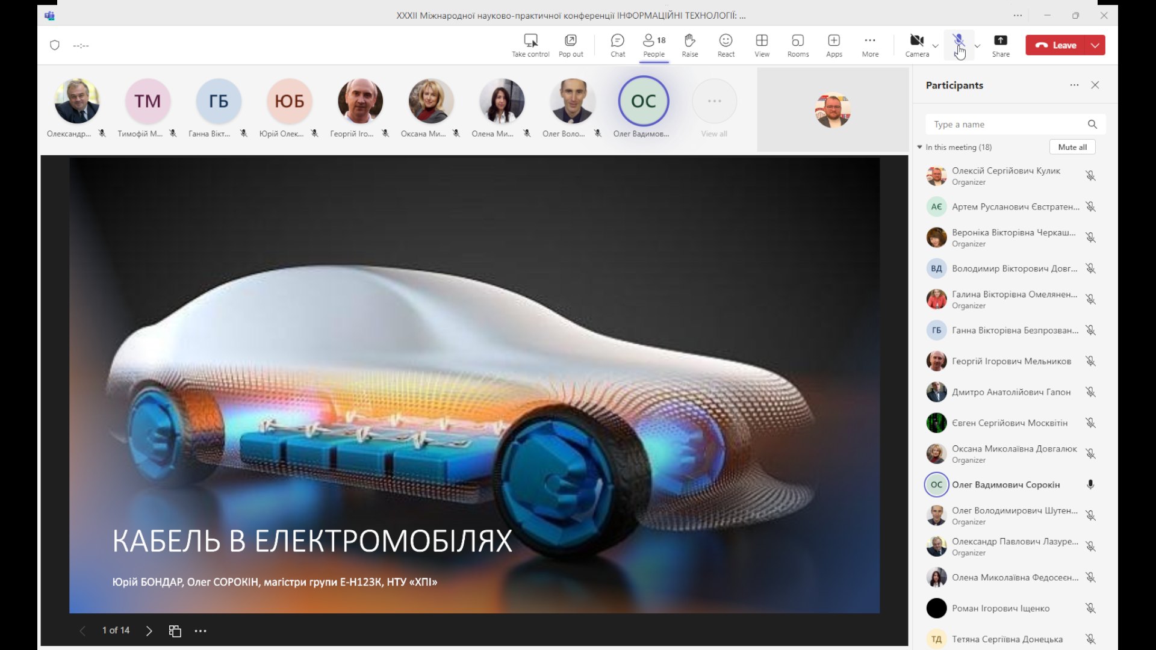Viewport: 1156px width, 650px height.
Task: Expand camera options dropdown arrow
Action: tap(935, 46)
